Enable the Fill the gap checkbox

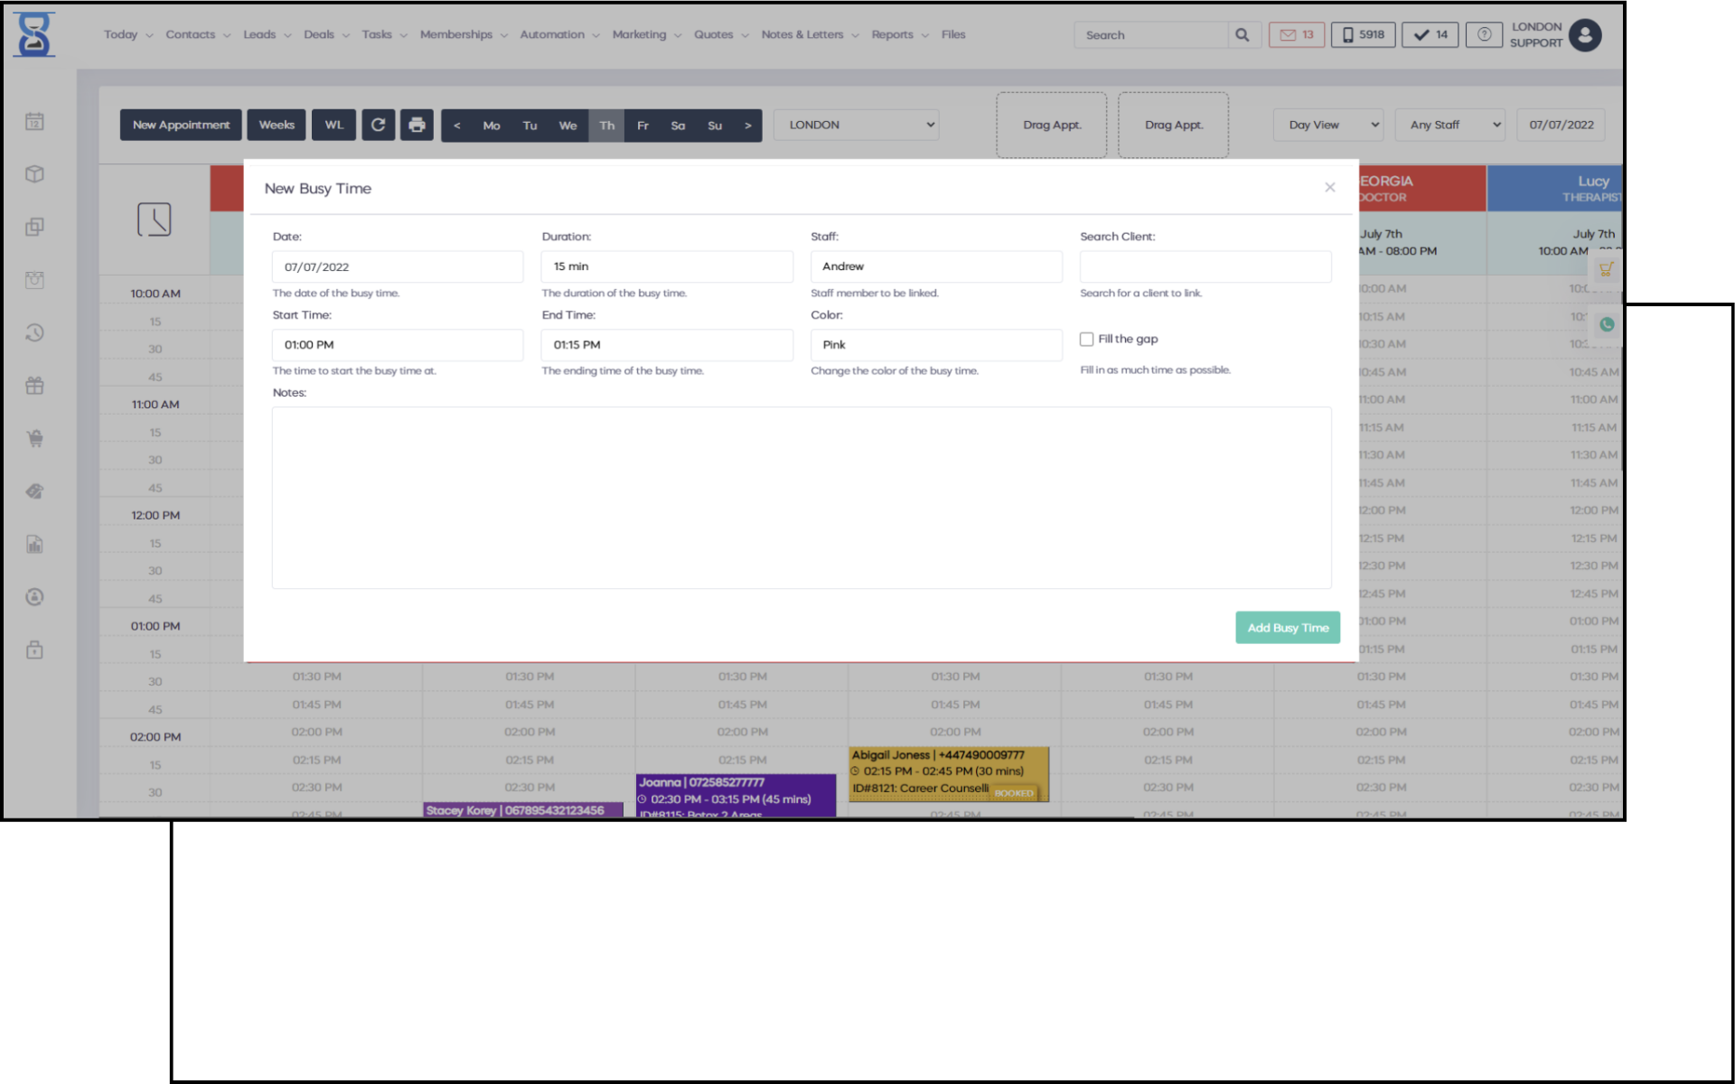(1086, 340)
